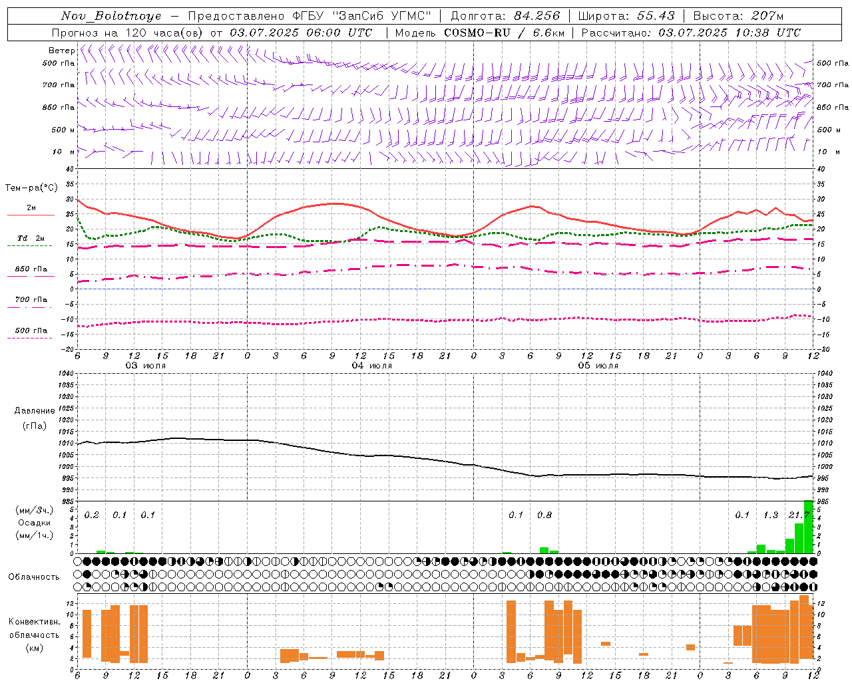Click the '(мм/3ч.)' precipitation unit label
Screen dimensions: 852x681
[35, 510]
